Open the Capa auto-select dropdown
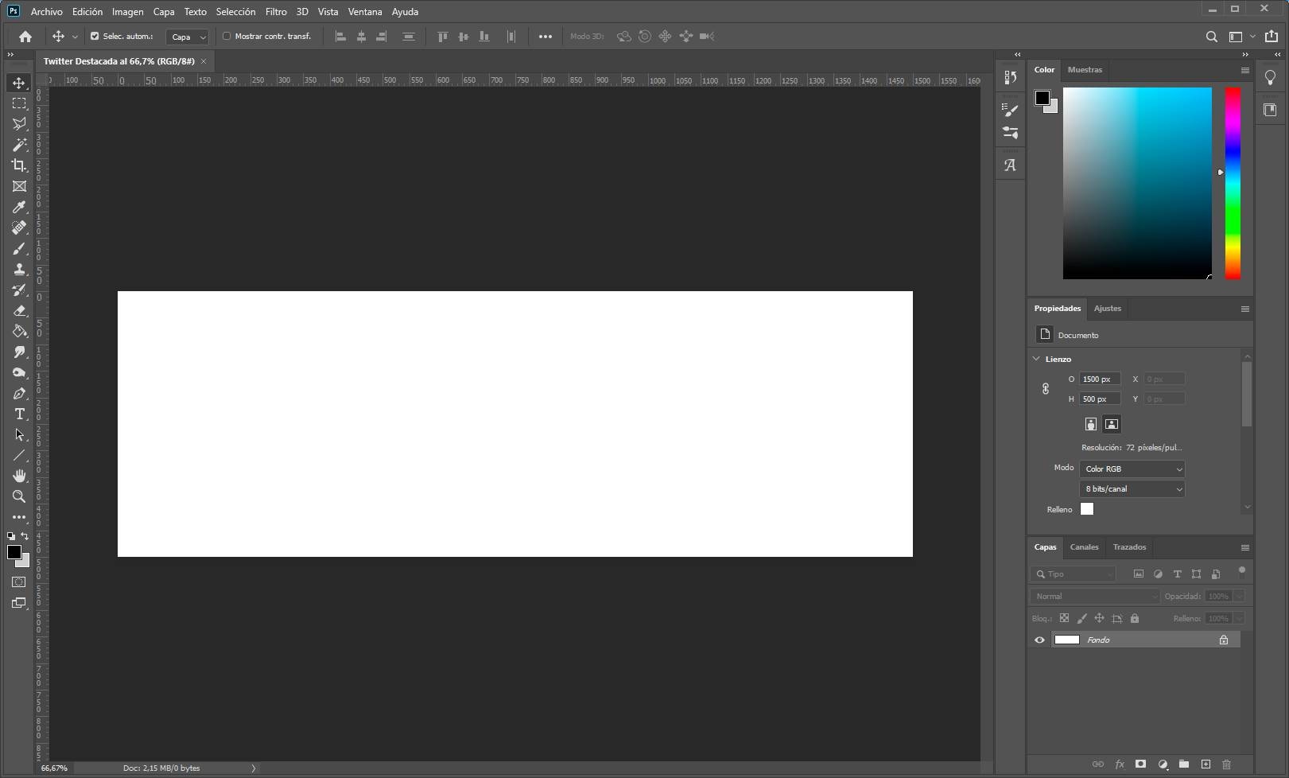 [188, 37]
